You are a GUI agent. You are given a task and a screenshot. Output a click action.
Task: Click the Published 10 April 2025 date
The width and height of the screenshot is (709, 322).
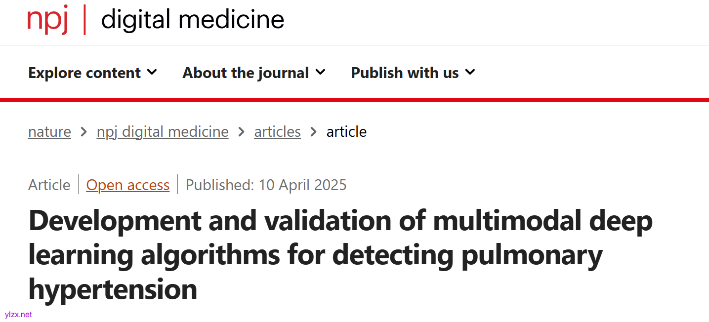[x=266, y=185]
